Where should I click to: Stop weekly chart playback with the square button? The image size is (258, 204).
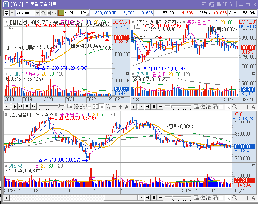(x=154, y=107)
